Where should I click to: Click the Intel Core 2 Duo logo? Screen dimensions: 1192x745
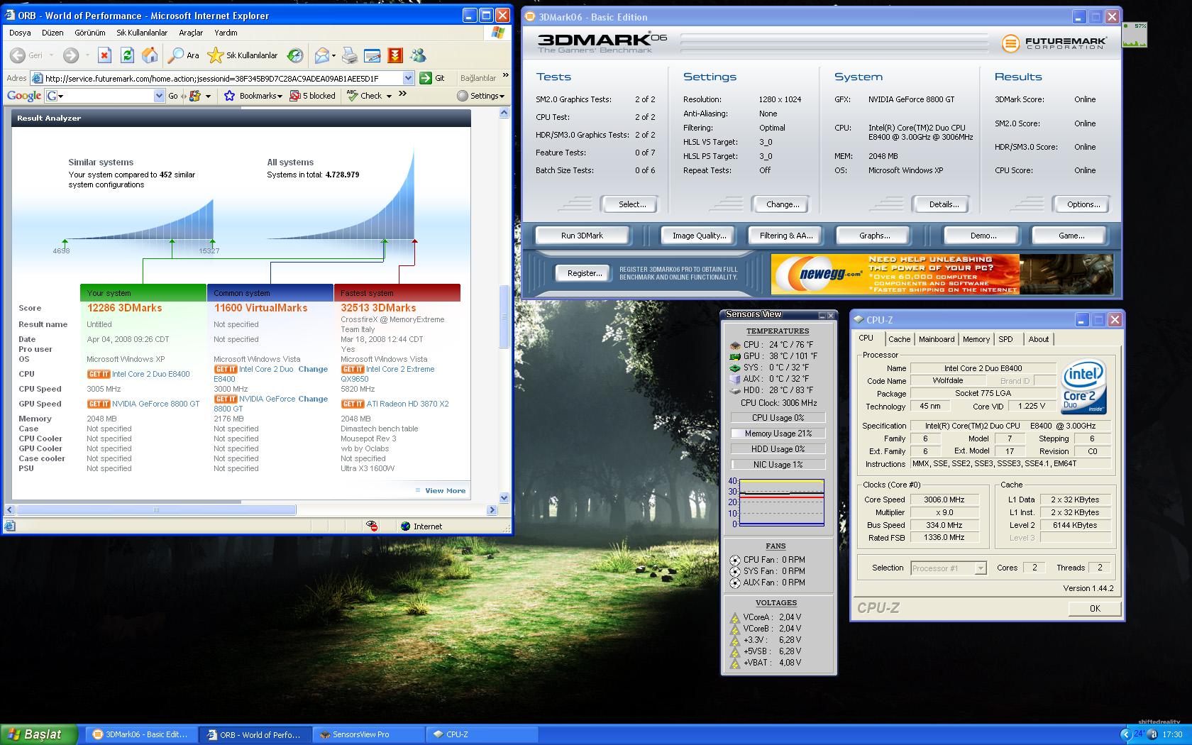(1083, 387)
